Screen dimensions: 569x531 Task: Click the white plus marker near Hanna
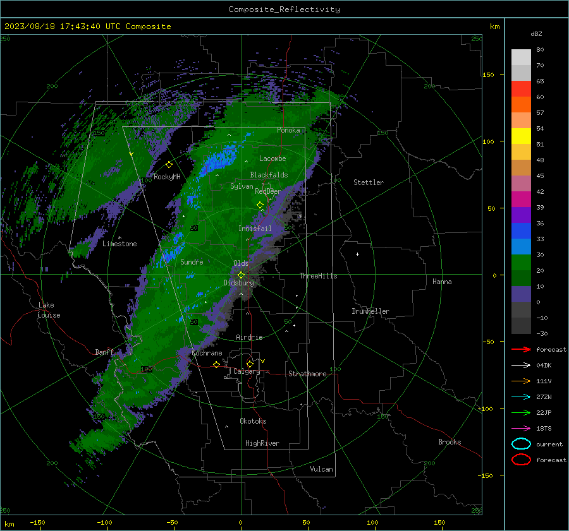(x=357, y=254)
